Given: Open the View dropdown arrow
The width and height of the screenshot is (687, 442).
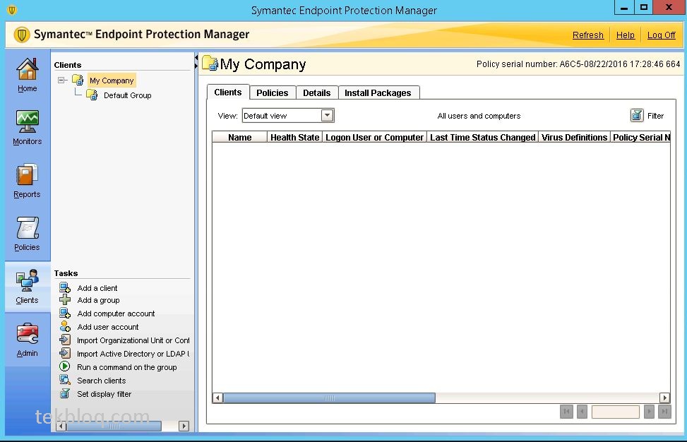Looking at the screenshot, I should pyautogui.click(x=327, y=115).
